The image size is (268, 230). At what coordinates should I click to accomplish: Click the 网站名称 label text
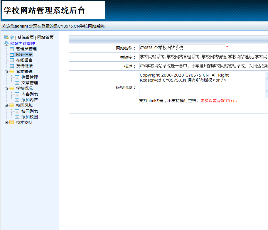[125, 48]
